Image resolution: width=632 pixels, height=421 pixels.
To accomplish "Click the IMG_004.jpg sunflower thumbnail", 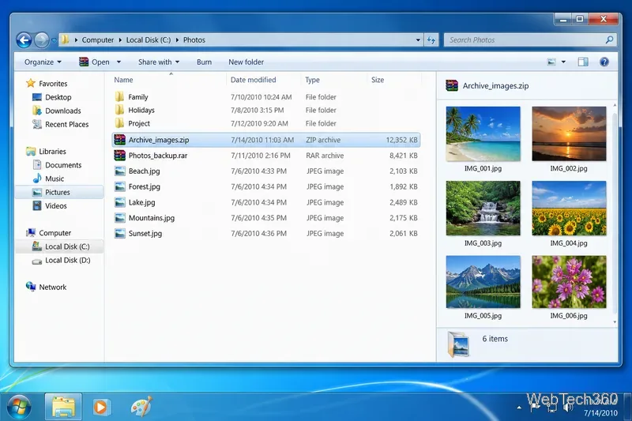I will point(569,209).
